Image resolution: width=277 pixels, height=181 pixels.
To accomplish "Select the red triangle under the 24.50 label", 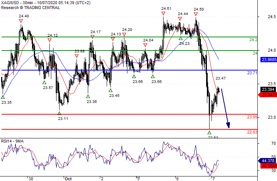I will [x=196, y=14].
